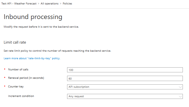Expand the chevron beside Any request
The width and height of the screenshot is (189, 107).
coord(180,96)
